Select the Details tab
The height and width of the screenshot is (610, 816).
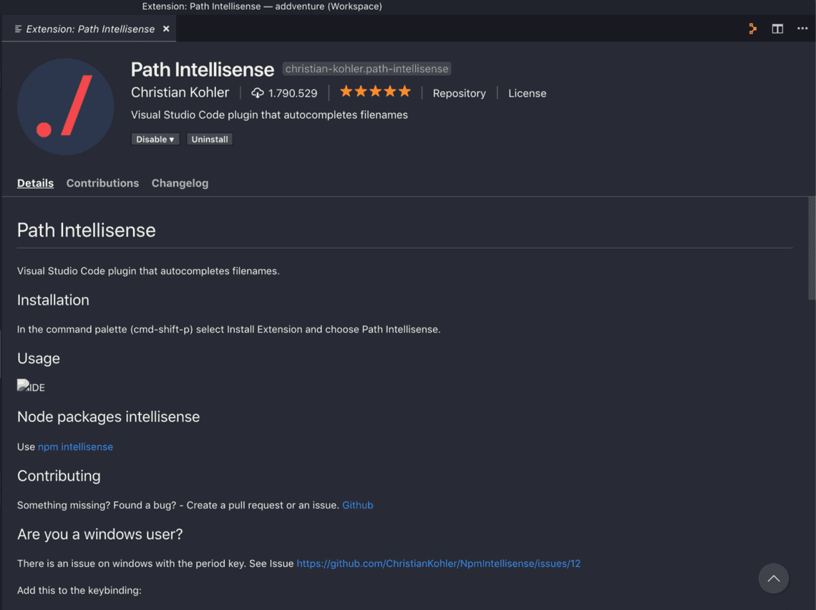click(x=35, y=183)
